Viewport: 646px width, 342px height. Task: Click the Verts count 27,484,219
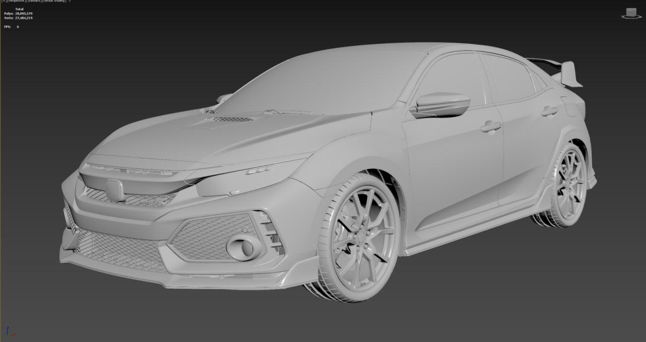[24, 18]
